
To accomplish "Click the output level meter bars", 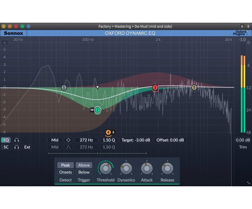I will 243,94.
